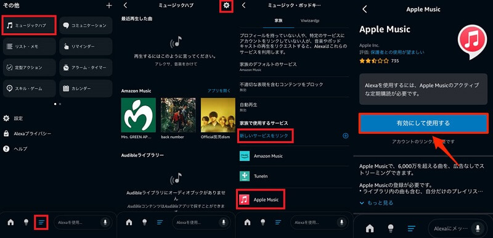Image resolution: width=493 pixels, height=238 pixels.
Task: Click the アプリを開く link
Action: [219, 91]
